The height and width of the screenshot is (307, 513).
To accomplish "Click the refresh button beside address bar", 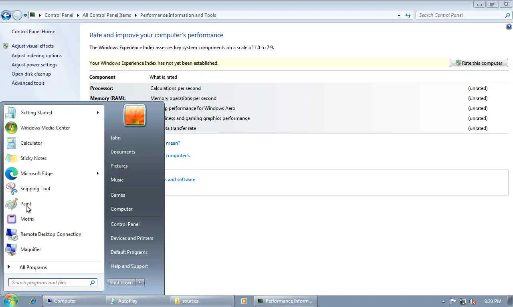I will point(408,15).
